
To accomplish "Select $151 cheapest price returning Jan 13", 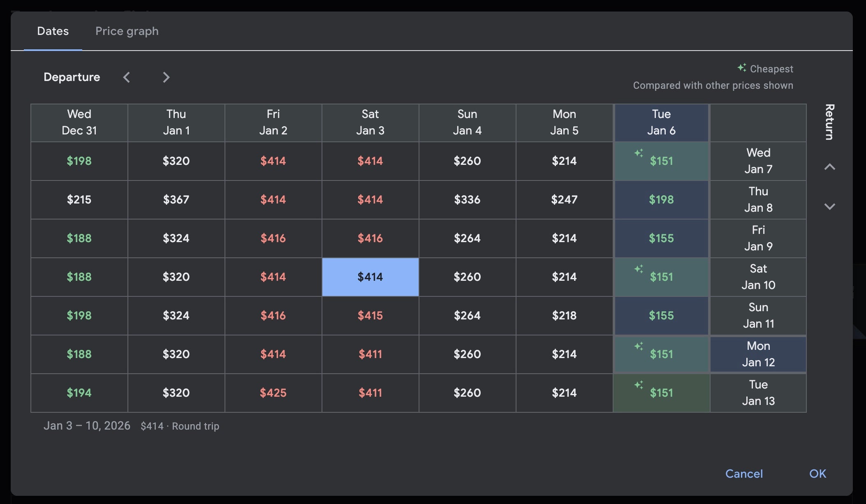I will pos(661,393).
